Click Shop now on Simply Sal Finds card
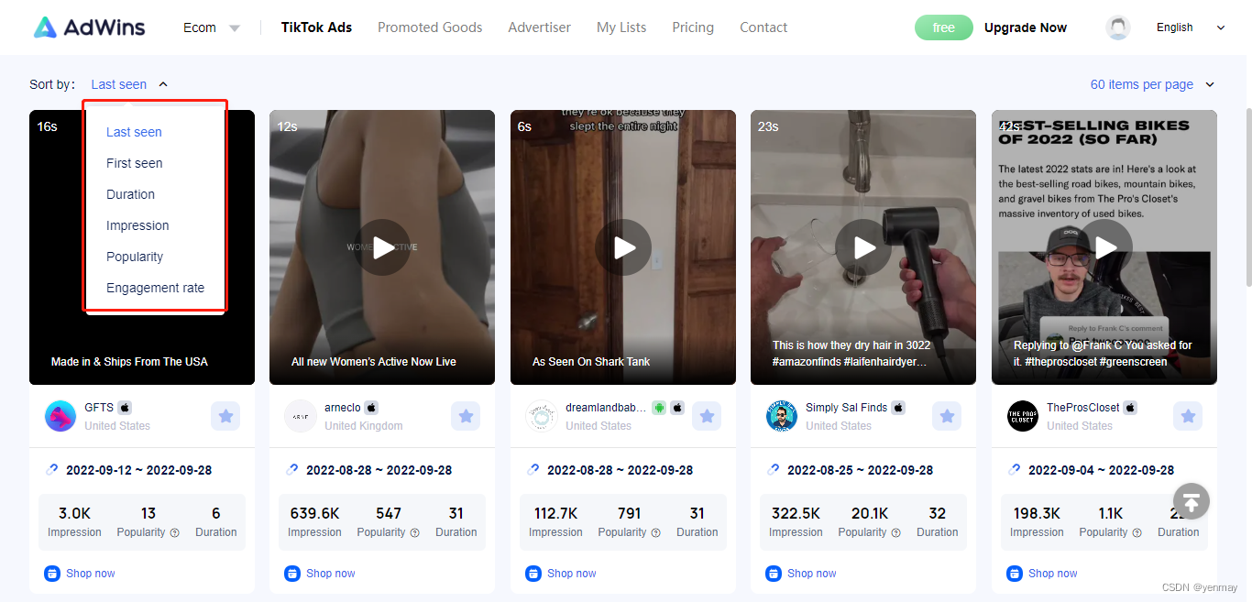The height and width of the screenshot is (602, 1252). (x=812, y=574)
